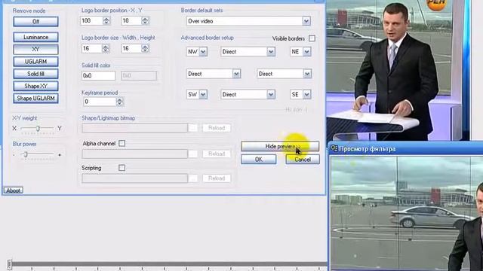The image size is (483, 271).
Task: Click Hide preview button
Action: pyautogui.click(x=280, y=146)
